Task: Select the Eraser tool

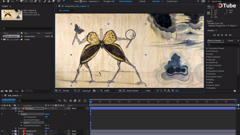Action: (53, 1)
